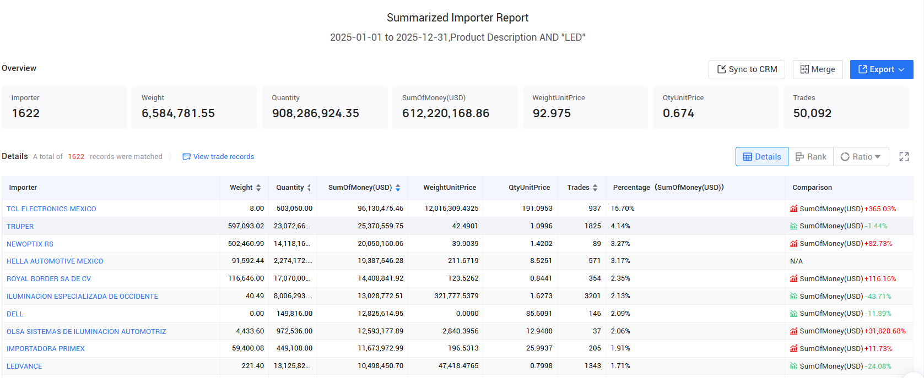Image resolution: width=924 pixels, height=378 pixels.
Task: Click the QtyUnitPrice value 0.674
Action: (678, 113)
